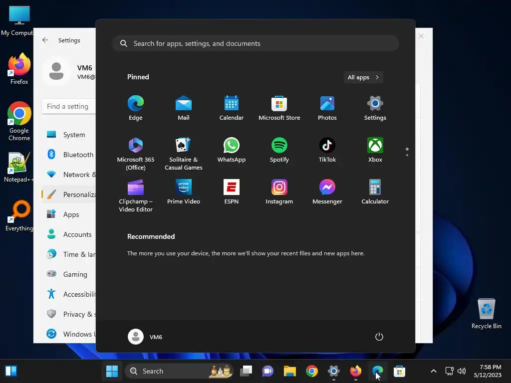The image size is (511, 383).
Task: Open Microsoft Store from the taskbar
Action: point(399,371)
